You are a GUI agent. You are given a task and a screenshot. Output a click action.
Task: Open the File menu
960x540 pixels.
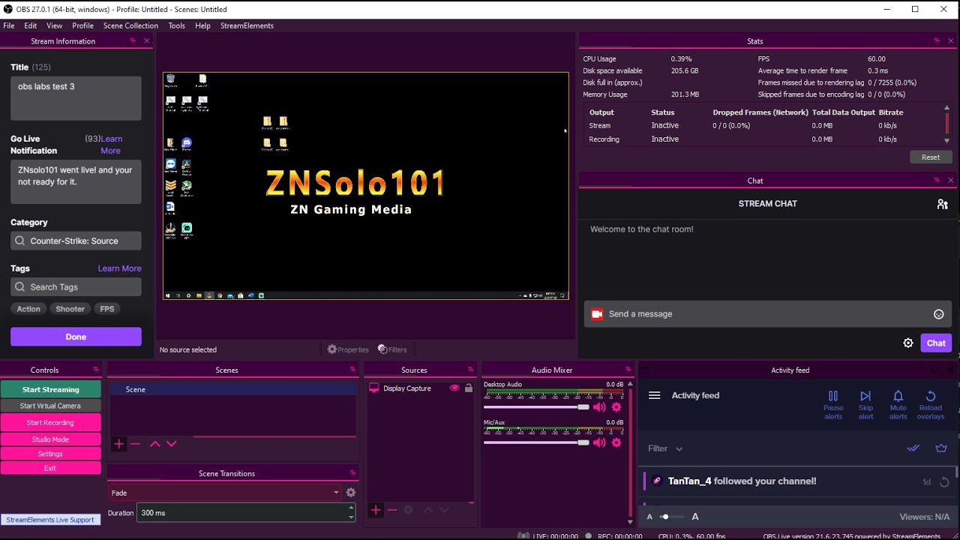[x=9, y=25]
